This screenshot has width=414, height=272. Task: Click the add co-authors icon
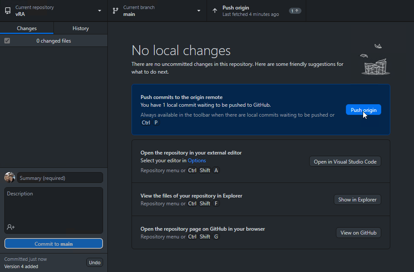coord(11,227)
